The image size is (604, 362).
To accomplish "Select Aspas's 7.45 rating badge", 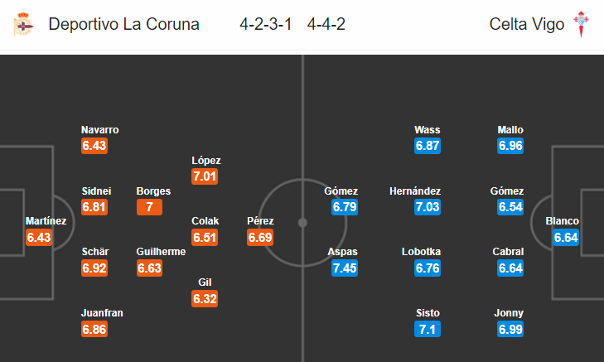I will point(345,268).
